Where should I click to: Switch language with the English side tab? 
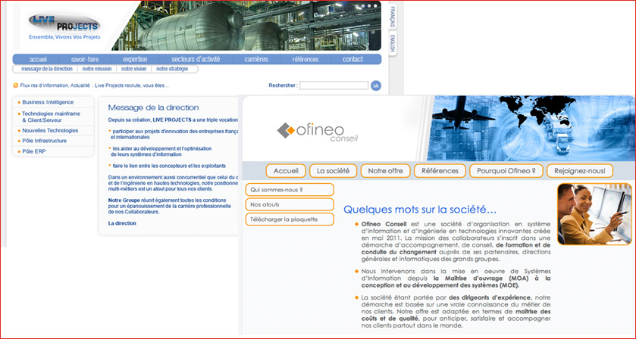click(x=392, y=44)
